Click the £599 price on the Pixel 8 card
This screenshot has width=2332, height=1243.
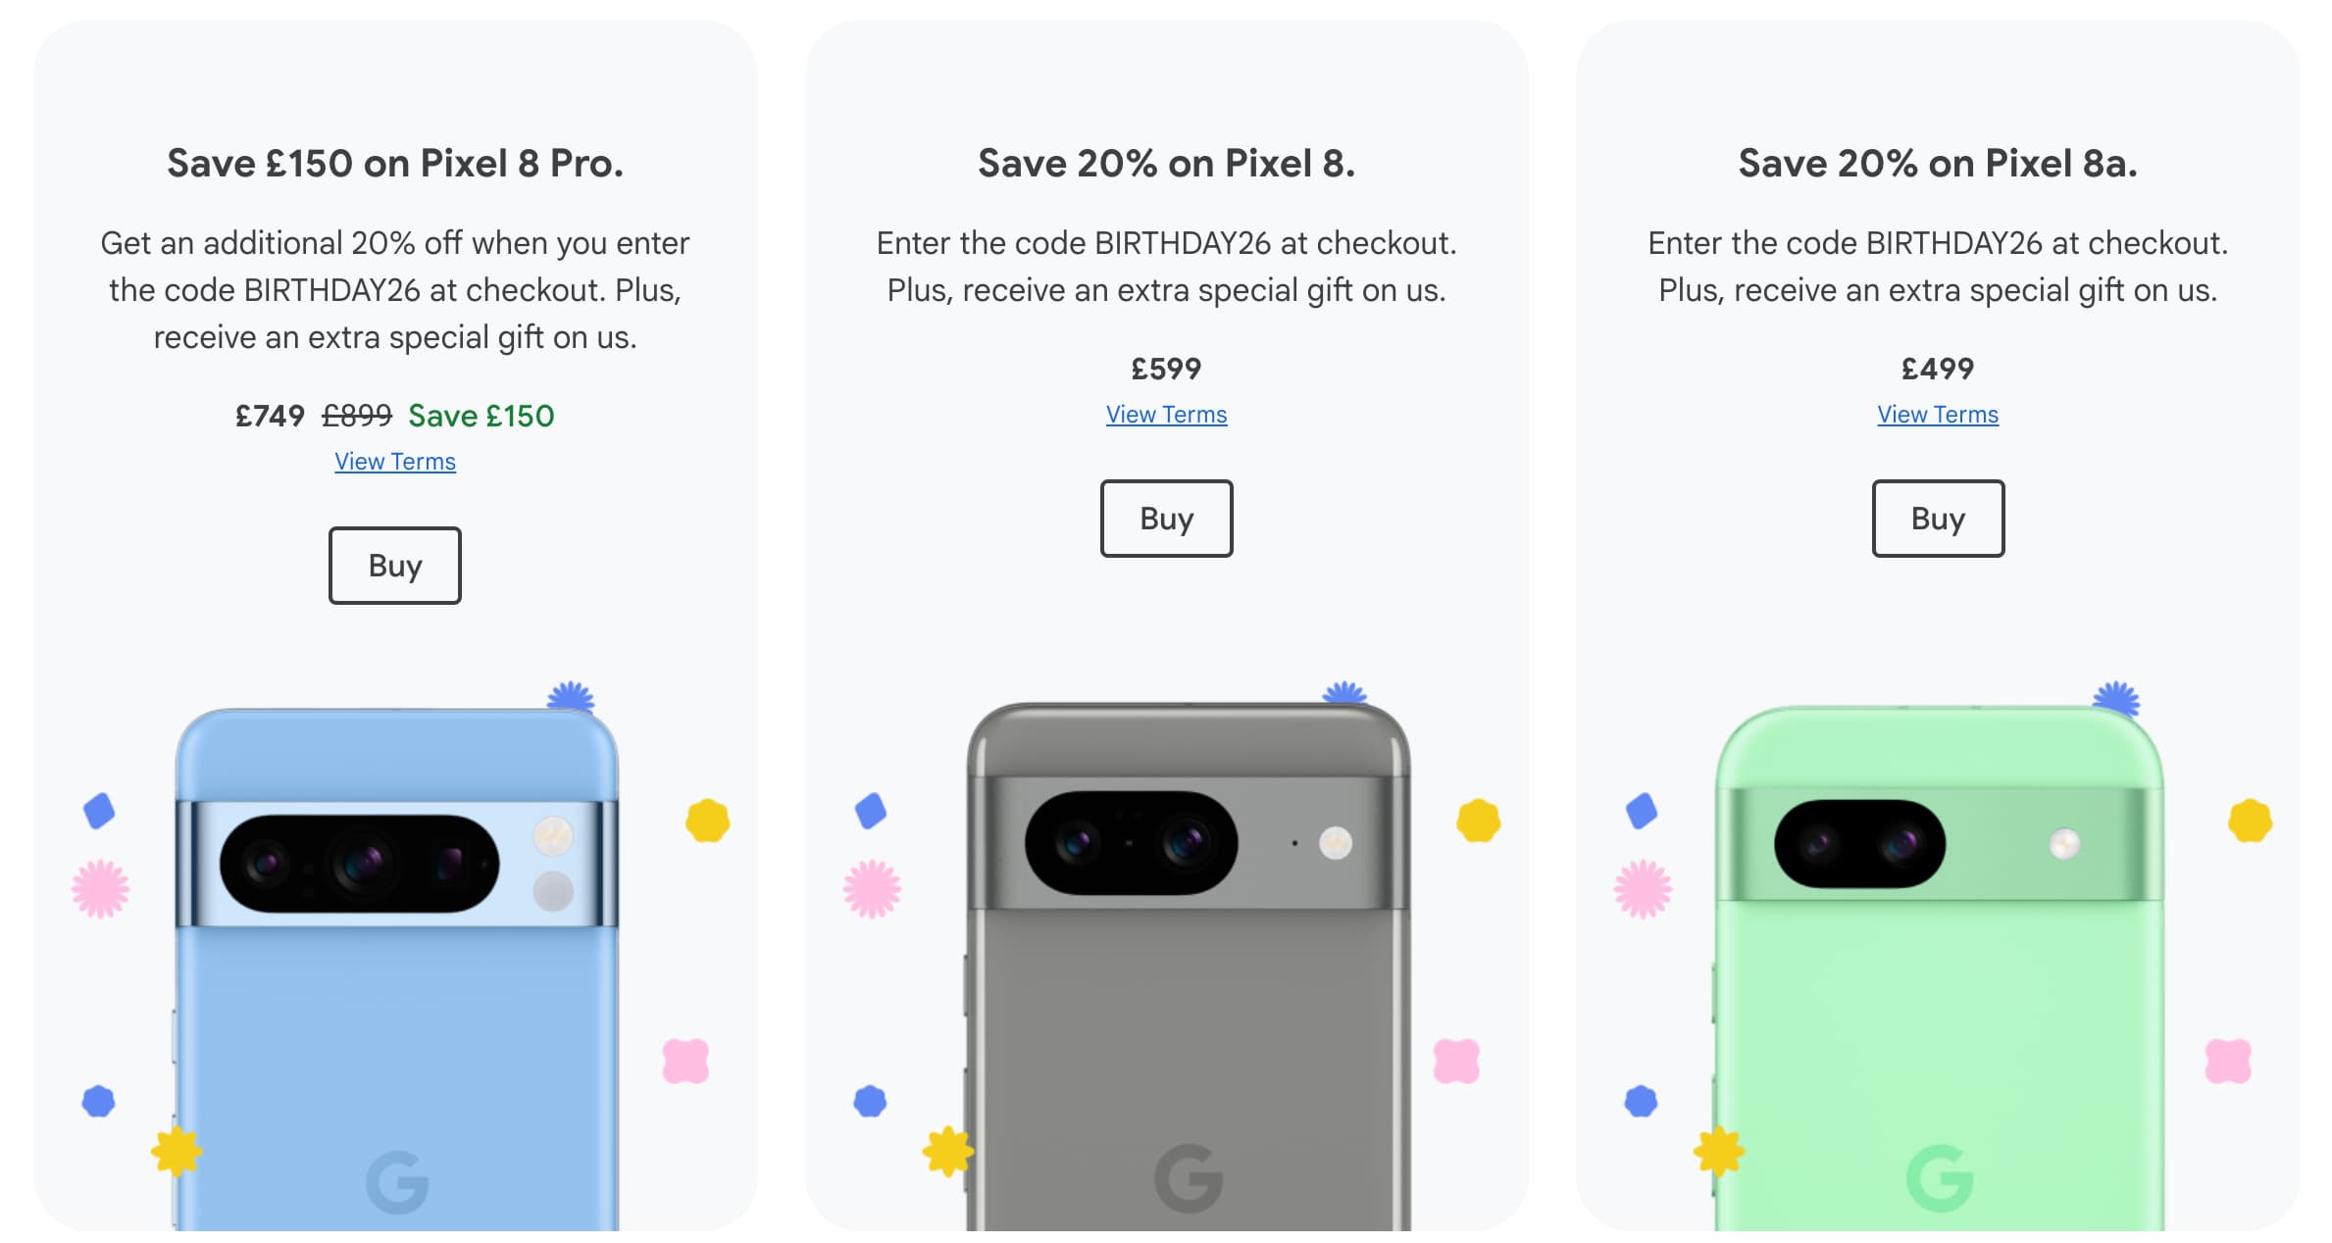(x=1166, y=370)
